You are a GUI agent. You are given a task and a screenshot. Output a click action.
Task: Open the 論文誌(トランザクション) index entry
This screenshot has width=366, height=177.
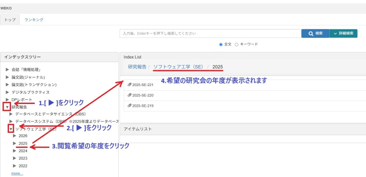tap(34, 84)
